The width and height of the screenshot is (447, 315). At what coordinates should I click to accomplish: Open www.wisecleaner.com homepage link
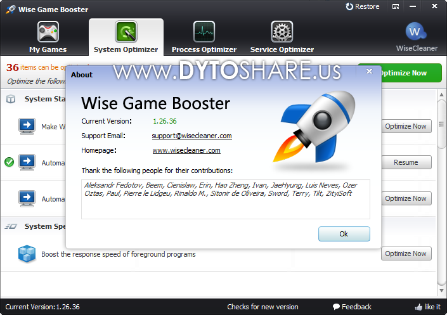(x=186, y=150)
